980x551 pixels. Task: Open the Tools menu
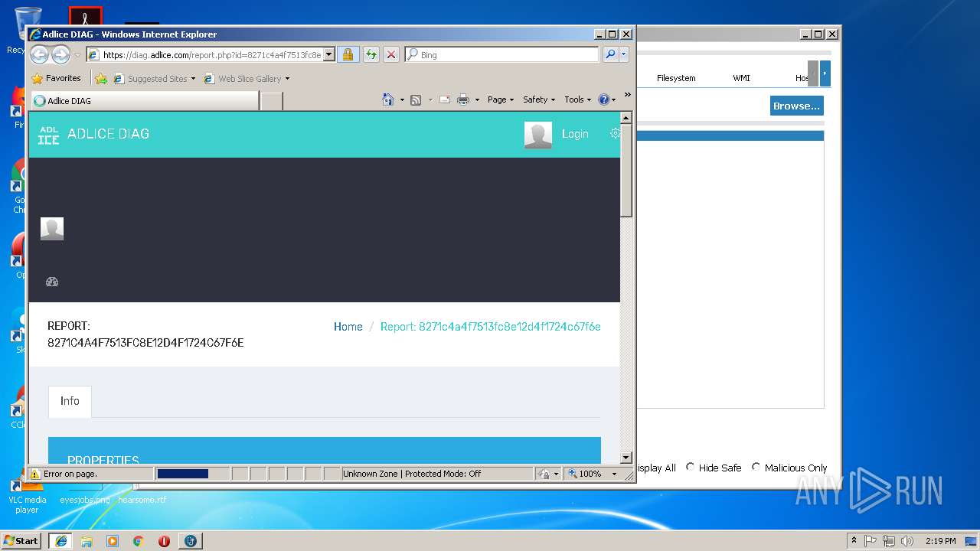(578, 99)
